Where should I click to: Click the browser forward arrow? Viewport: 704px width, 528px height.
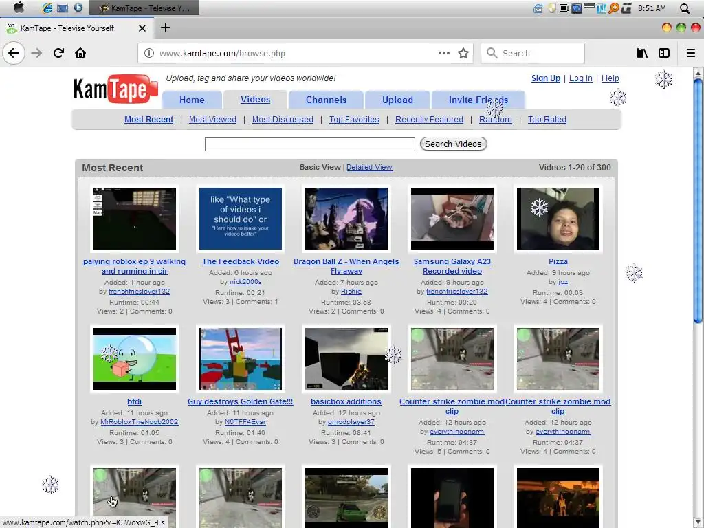tap(36, 54)
